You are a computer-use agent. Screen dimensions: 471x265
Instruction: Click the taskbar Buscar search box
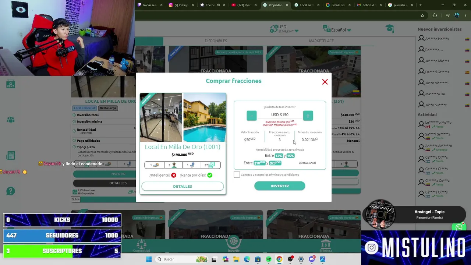(182, 259)
